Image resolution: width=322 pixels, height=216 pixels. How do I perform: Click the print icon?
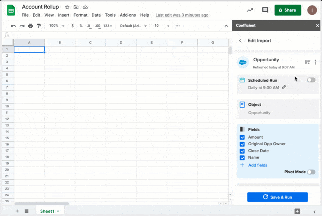[30, 26]
